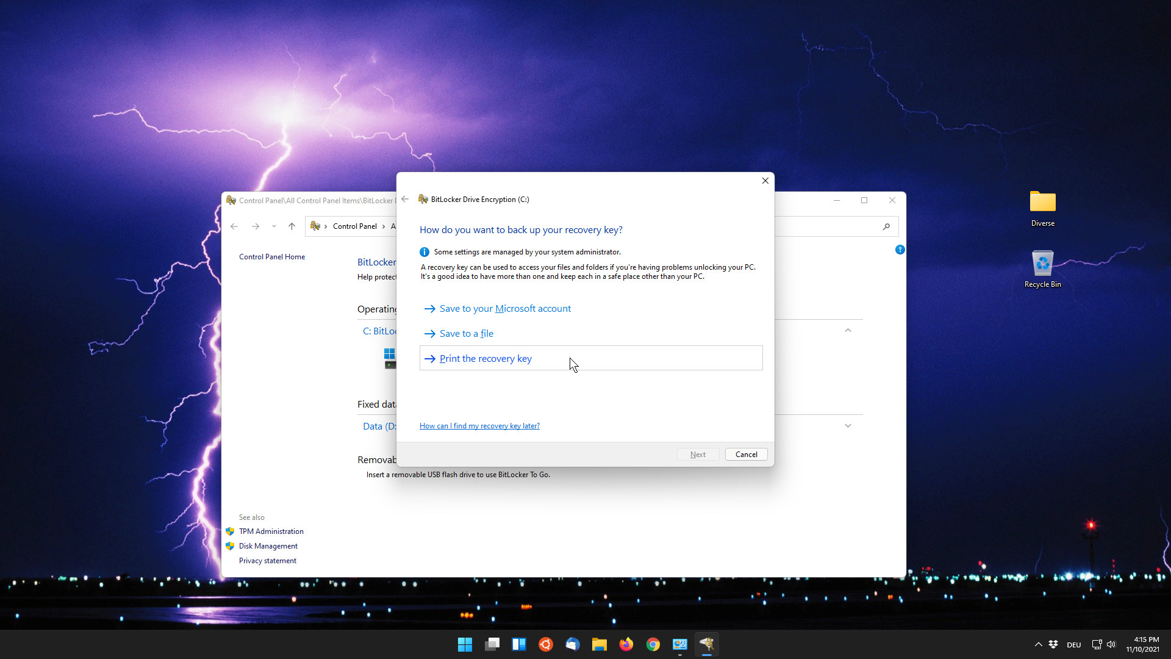Click the Data (D:) drive label
The width and height of the screenshot is (1171, 659).
click(x=379, y=427)
